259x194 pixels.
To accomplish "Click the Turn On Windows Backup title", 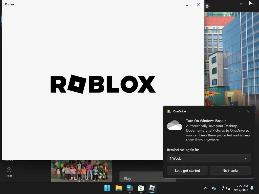I will pyautogui.click(x=206, y=121).
